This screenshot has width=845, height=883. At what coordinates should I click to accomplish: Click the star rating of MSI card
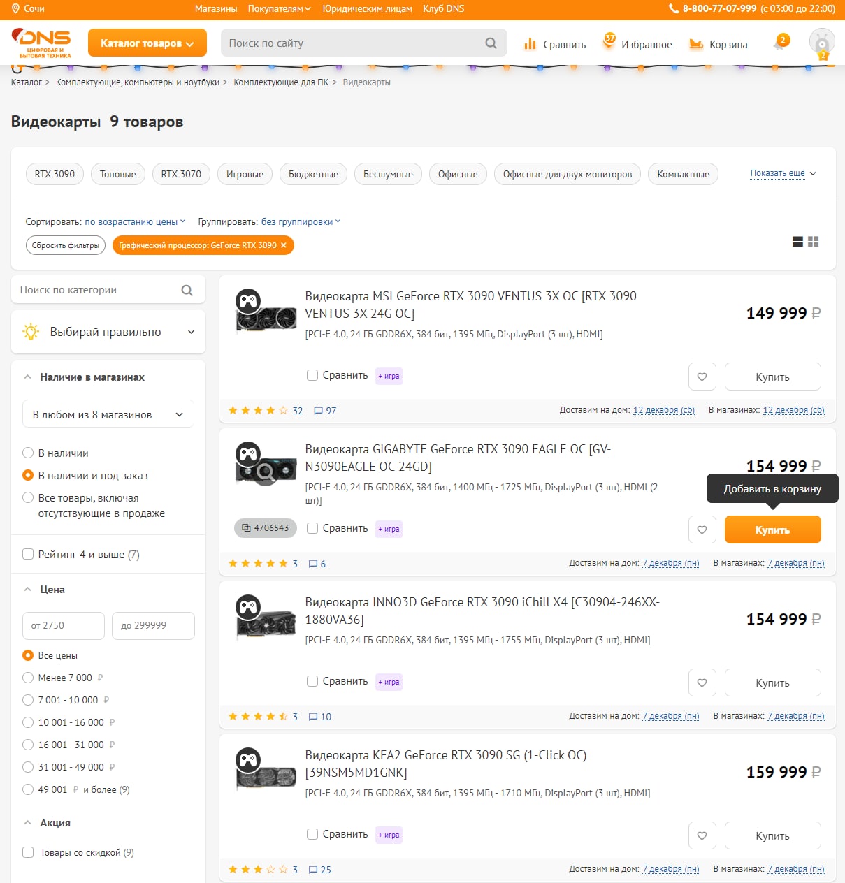click(258, 411)
